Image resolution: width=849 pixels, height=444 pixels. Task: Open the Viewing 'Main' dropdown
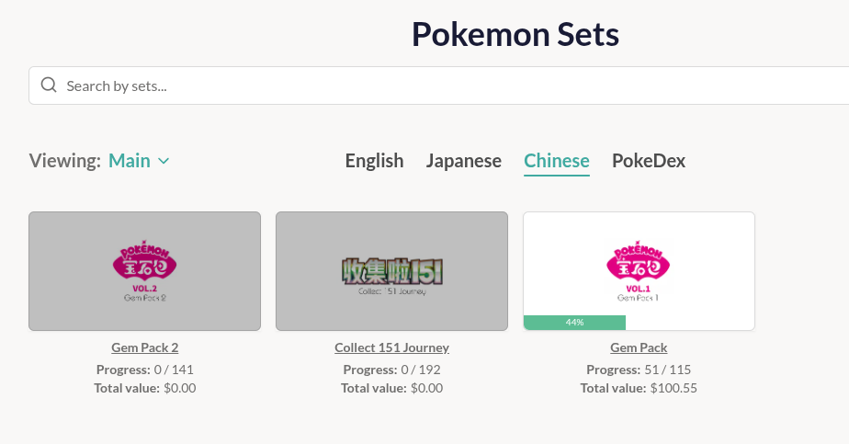tap(139, 161)
